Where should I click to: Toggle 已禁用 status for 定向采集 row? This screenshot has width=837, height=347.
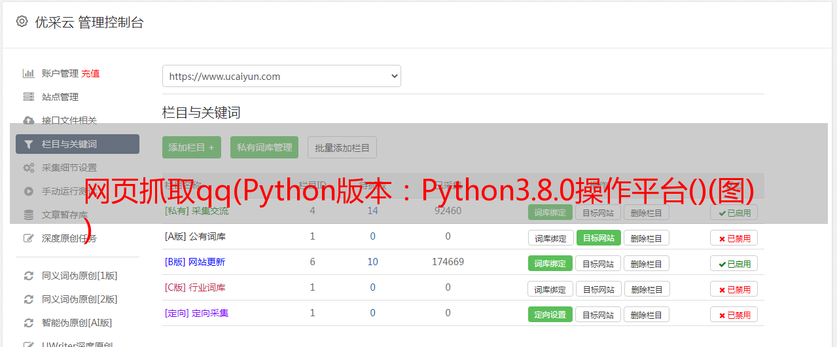coord(734,314)
